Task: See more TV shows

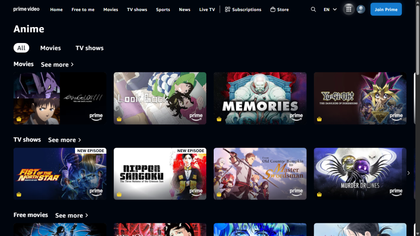Action: click(64, 140)
